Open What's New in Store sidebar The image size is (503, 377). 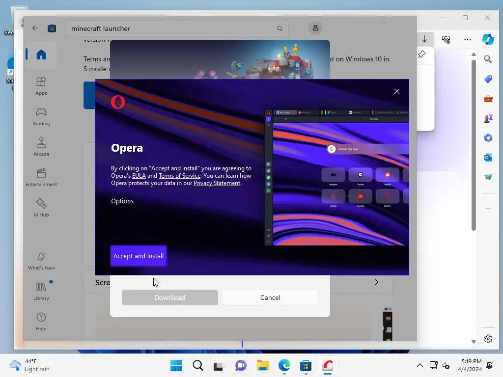pyautogui.click(x=41, y=261)
